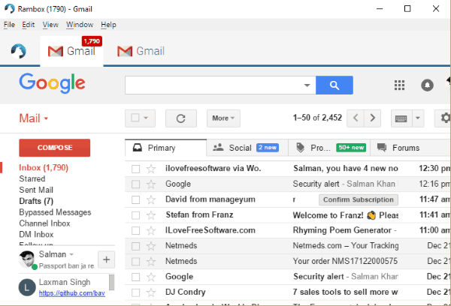Star the David from manageyum email

(x=151, y=199)
